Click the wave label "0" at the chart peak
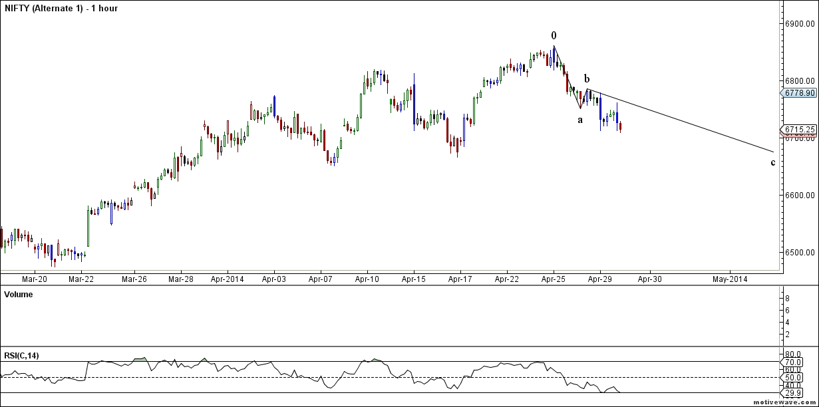The image size is (819, 407). [x=554, y=36]
